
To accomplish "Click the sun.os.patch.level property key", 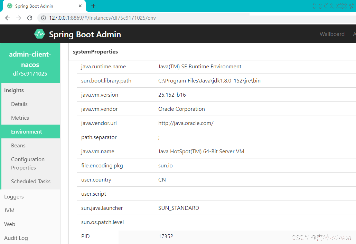I will pos(102,222).
